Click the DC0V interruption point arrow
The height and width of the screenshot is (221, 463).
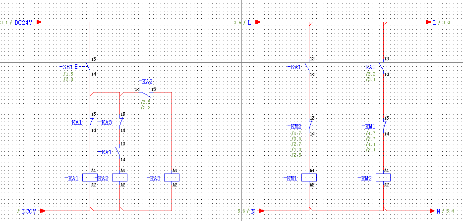[43, 211]
